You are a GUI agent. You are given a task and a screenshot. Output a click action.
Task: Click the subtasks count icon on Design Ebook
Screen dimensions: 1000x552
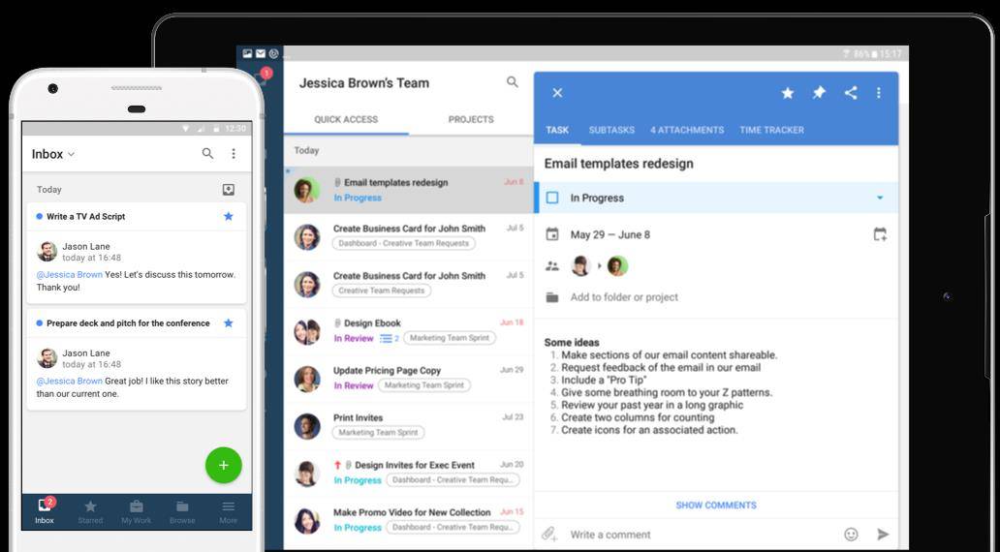(x=389, y=339)
